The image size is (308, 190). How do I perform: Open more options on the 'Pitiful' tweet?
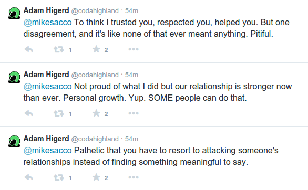[x=134, y=49]
